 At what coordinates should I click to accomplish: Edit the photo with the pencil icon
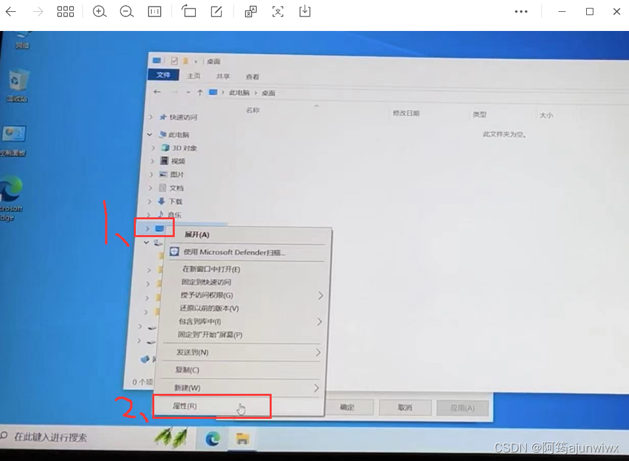click(x=217, y=12)
